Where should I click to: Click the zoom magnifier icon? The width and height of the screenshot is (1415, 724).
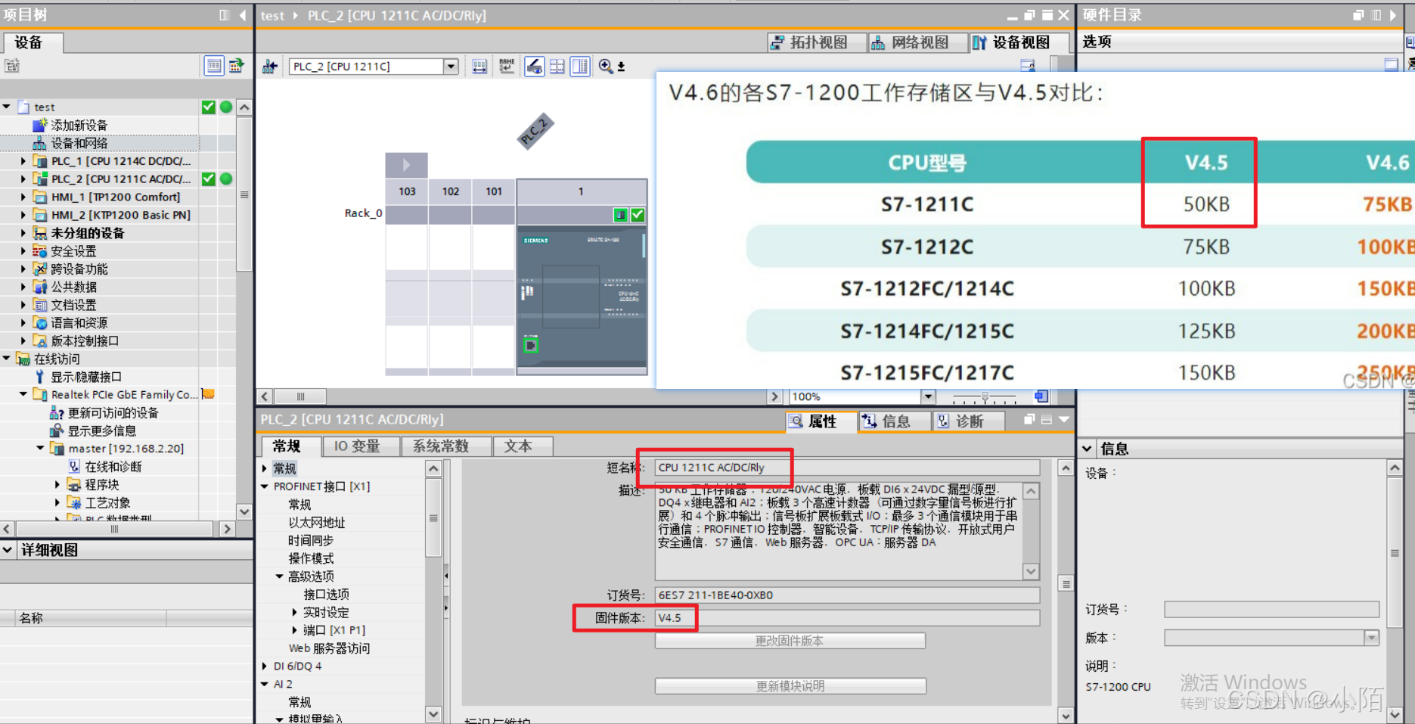pos(606,67)
